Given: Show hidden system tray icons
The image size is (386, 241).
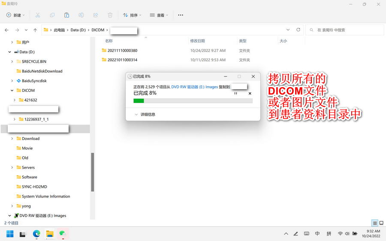Looking at the screenshot, I should (286, 234).
